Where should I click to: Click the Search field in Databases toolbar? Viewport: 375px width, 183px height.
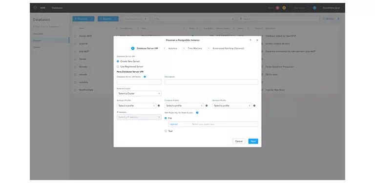pos(279,19)
